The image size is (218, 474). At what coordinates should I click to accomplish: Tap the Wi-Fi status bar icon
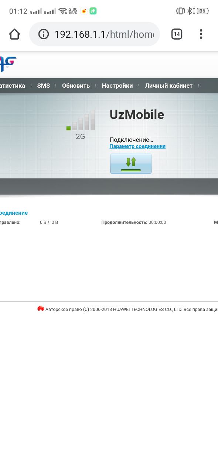tap(62, 11)
